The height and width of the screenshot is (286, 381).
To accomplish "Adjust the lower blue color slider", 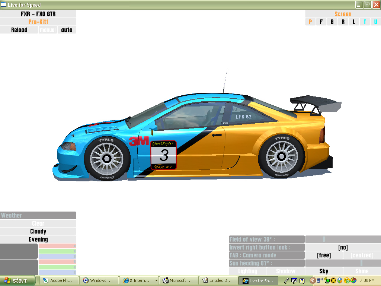I will 57,272.
